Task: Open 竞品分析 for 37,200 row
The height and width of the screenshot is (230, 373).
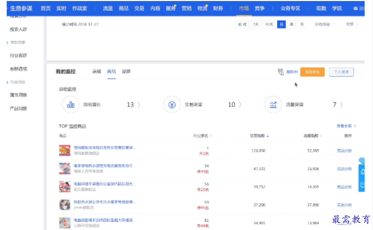Action: (x=344, y=205)
